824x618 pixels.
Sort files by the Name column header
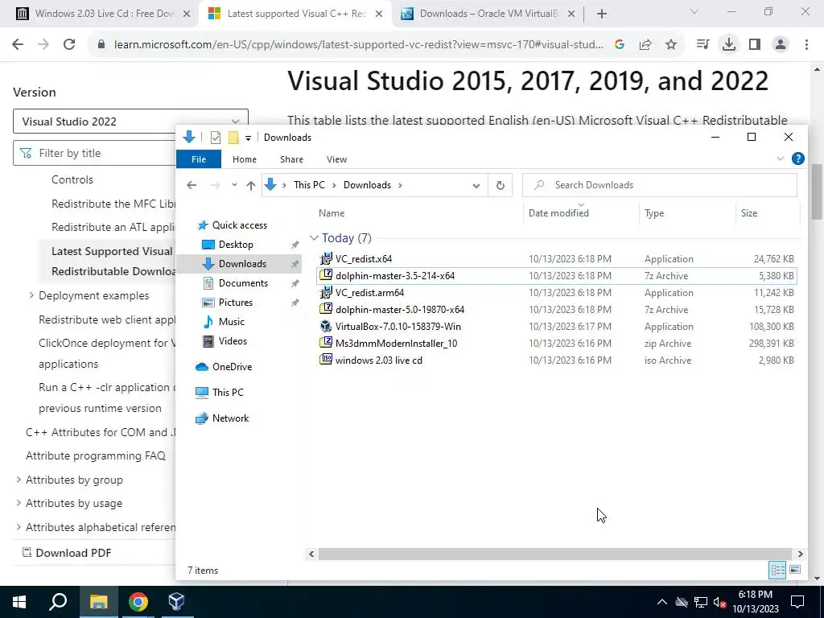(332, 212)
